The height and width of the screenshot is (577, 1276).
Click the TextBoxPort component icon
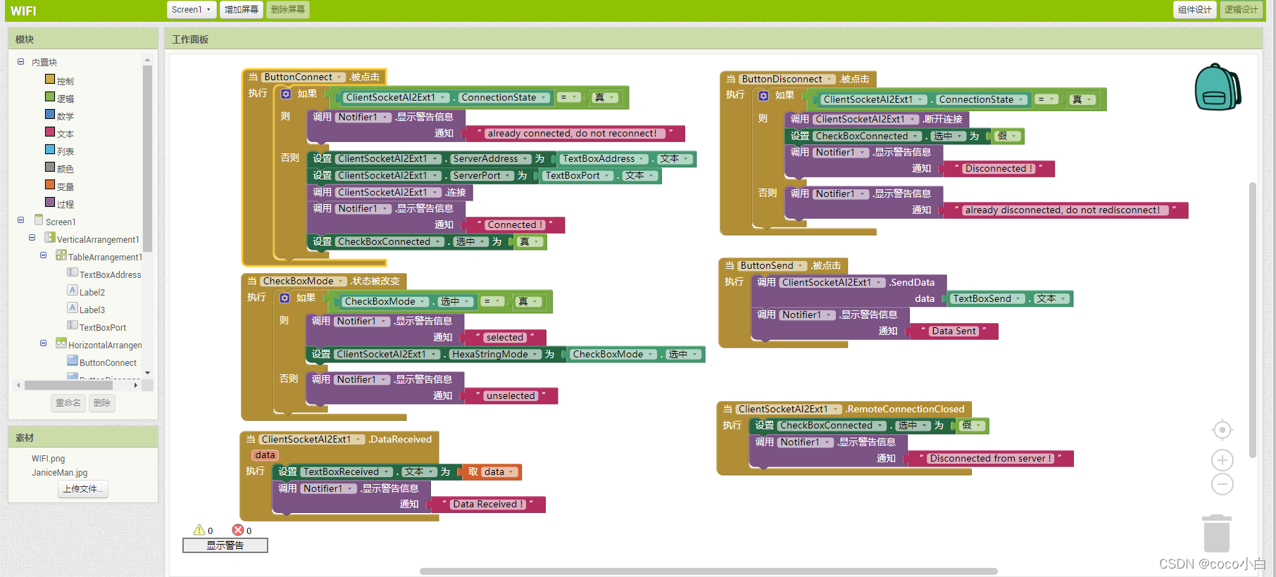[x=73, y=325]
